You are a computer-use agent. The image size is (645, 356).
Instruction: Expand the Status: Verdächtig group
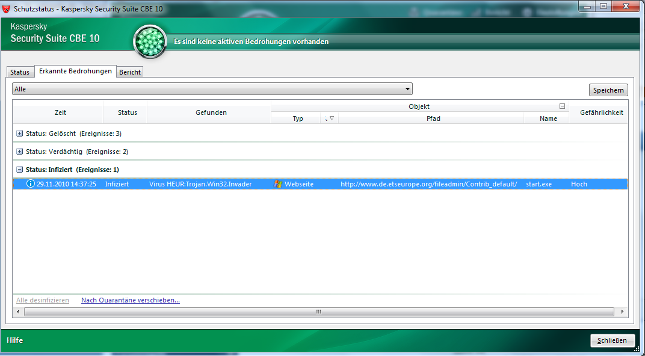(19, 152)
